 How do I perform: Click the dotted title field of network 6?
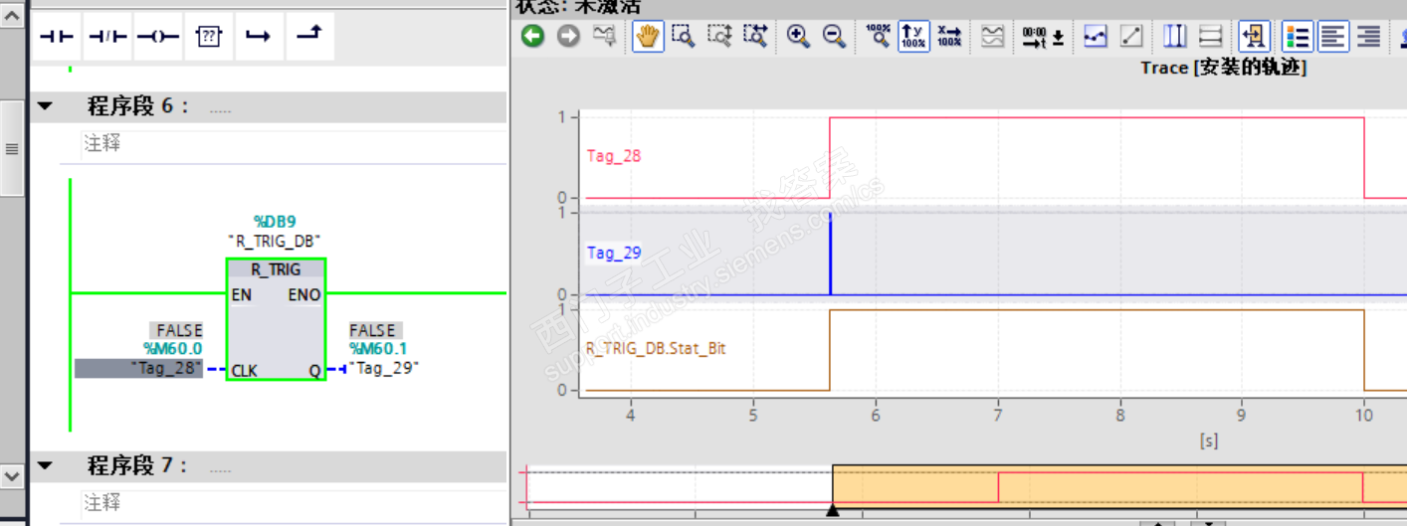pos(220,107)
